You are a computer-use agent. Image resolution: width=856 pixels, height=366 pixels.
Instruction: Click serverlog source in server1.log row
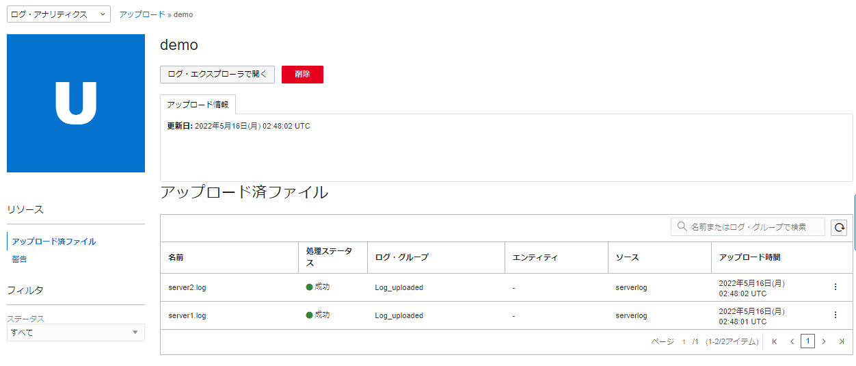pyautogui.click(x=631, y=315)
